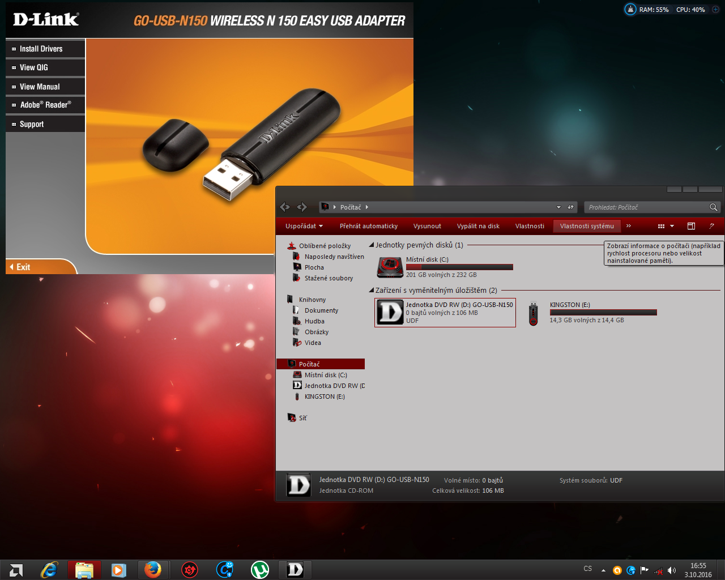The width and height of the screenshot is (725, 580).
Task: Launch Internet Explorer from taskbar
Action: (x=49, y=570)
